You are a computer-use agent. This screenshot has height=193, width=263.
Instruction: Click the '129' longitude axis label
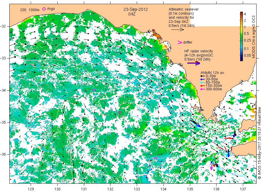click(x=31, y=189)
